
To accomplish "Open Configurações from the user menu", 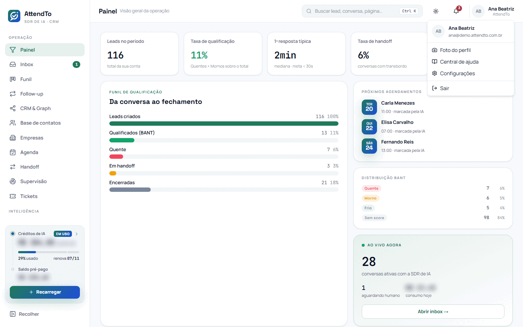I will pyautogui.click(x=471, y=73).
